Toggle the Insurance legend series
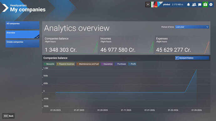The image size is (216, 121). [107, 64]
